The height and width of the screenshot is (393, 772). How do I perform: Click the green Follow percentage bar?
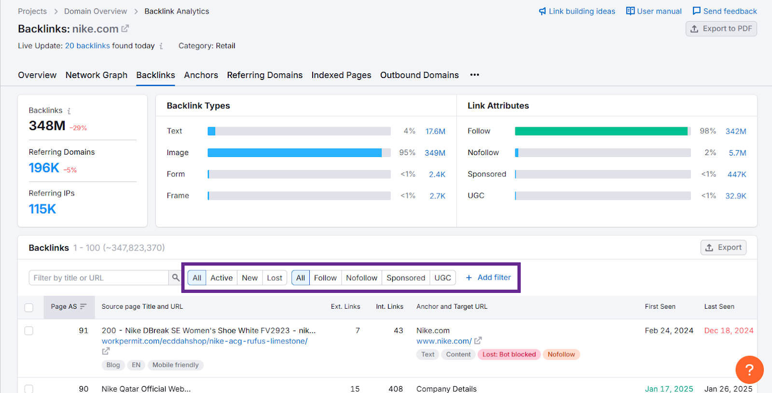tap(601, 131)
